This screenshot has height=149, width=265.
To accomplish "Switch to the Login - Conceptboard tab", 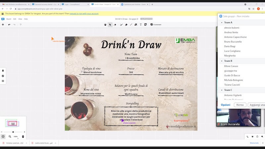I will (x=75, y=4).
